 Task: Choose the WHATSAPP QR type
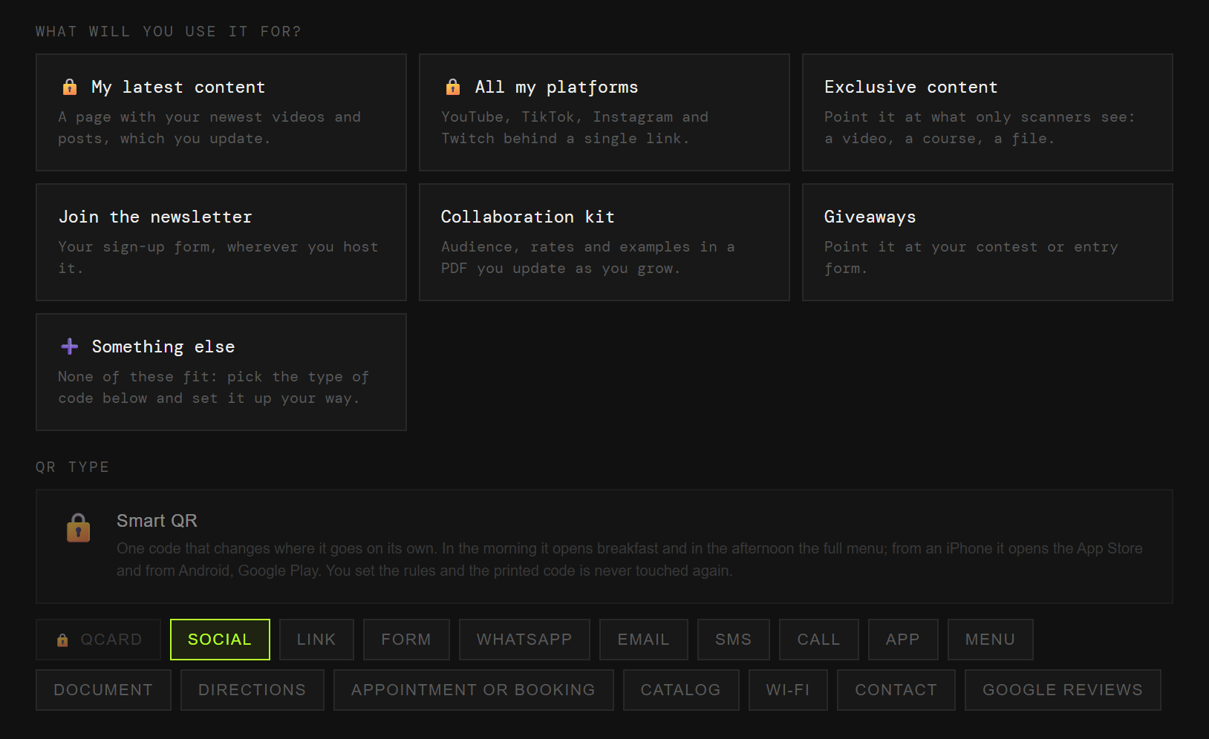click(524, 640)
